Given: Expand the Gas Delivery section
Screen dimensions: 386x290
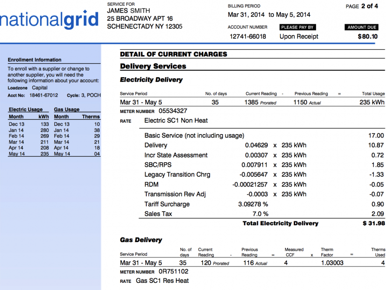Looking at the screenshot, I should click(x=141, y=240).
